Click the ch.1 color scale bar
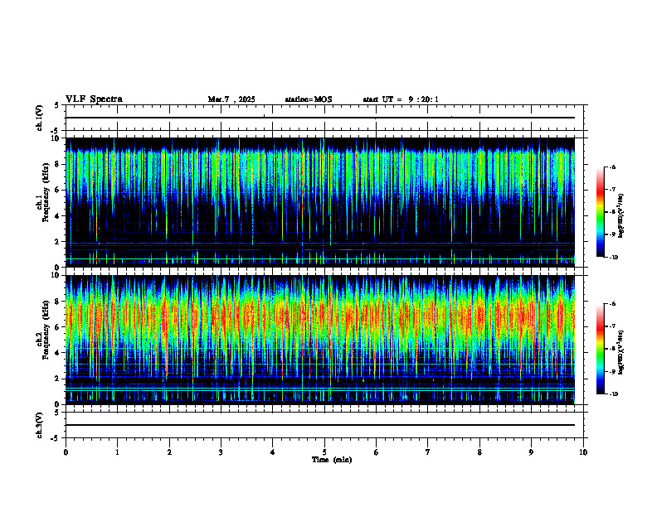This screenshot has width=657, height=507. pyautogui.click(x=601, y=212)
